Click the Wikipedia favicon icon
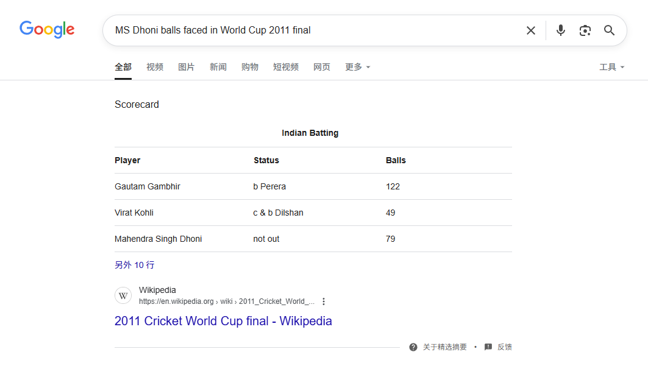This screenshot has width=648, height=377. click(124, 295)
